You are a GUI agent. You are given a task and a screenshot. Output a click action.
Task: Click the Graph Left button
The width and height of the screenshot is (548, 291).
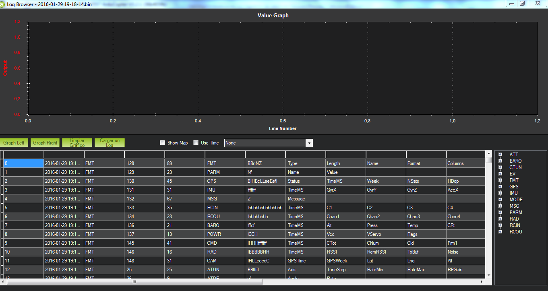[14, 142]
